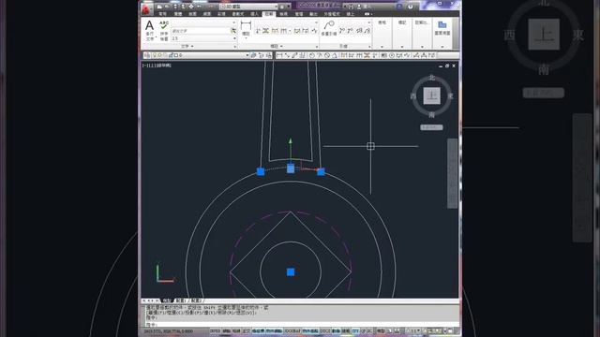Expand the 標註 panel title
Image resolution: width=600 pixels, height=337 pixels.
click(x=277, y=46)
